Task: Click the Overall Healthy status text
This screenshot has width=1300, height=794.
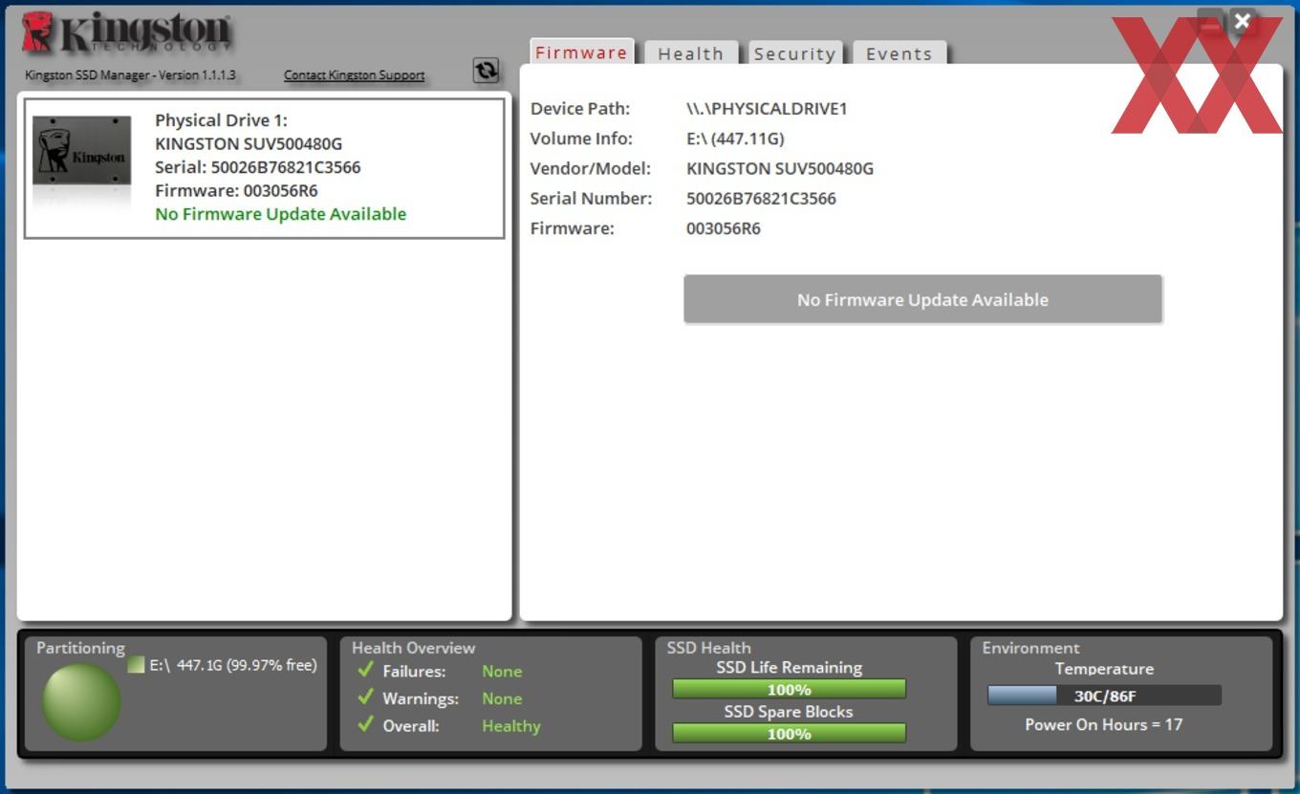Action: tap(511, 726)
